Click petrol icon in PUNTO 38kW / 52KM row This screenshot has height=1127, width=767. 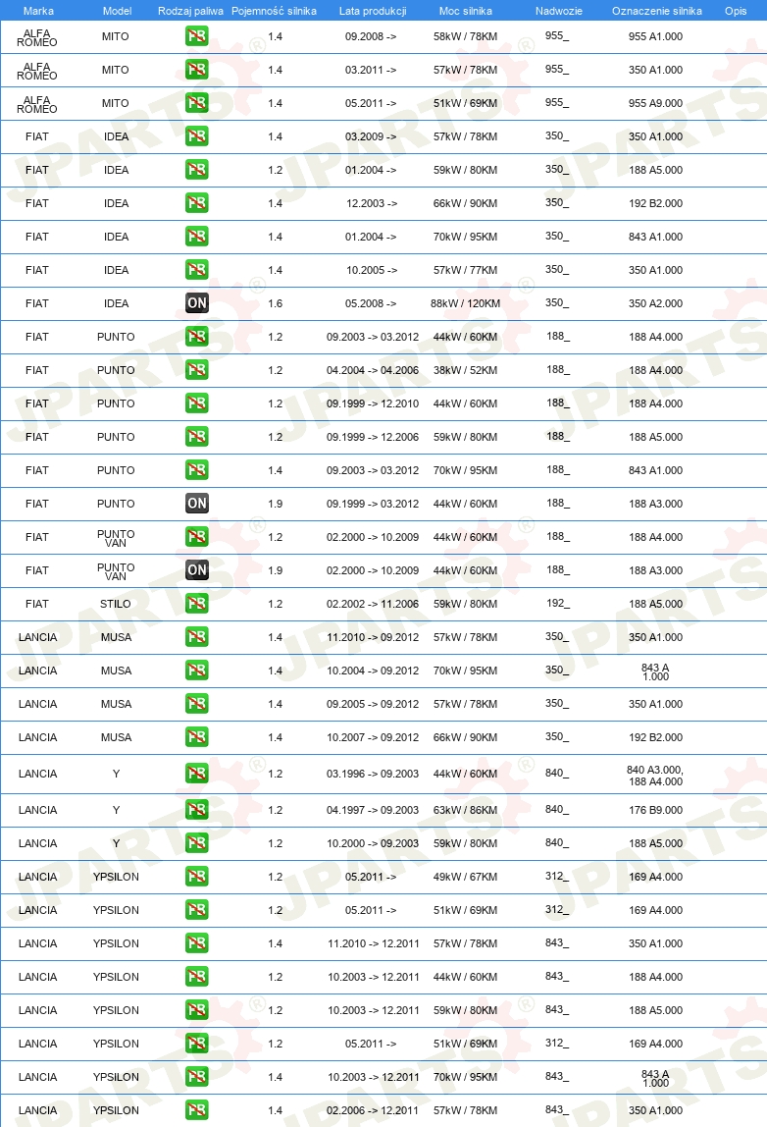pyautogui.click(x=197, y=370)
